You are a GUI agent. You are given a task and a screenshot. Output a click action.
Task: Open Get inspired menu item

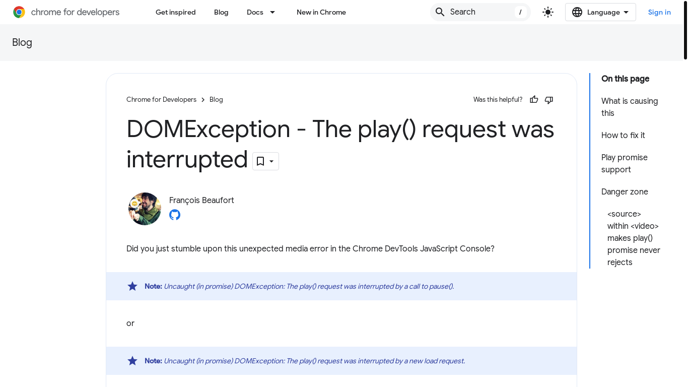click(x=176, y=12)
